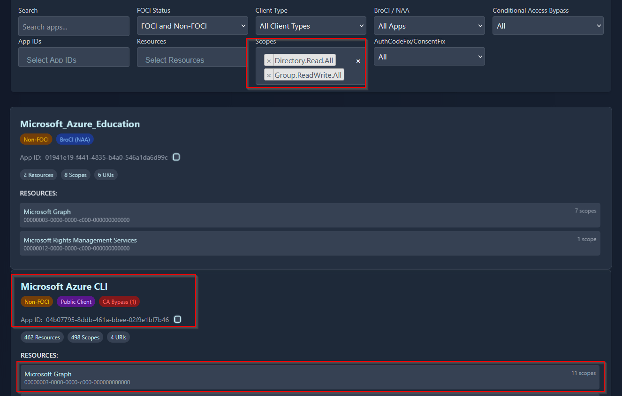This screenshot has height=396, width=622.
Task: Click Non-FOCI badge under Microsoft_Azure_Education
Action: [x=36, y=139]
